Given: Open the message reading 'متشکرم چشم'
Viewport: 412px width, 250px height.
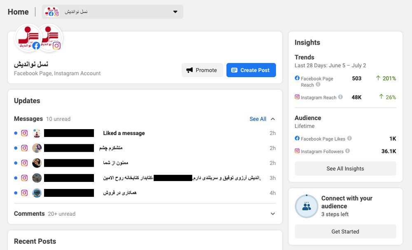Looking at the screenshot, I should [x=145, y=148].
